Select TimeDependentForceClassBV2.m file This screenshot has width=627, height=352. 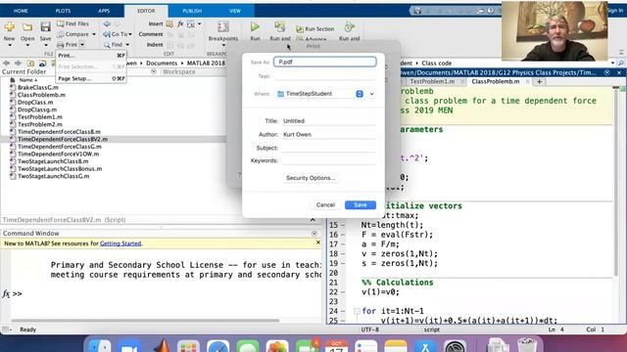(x=63, y=139)
